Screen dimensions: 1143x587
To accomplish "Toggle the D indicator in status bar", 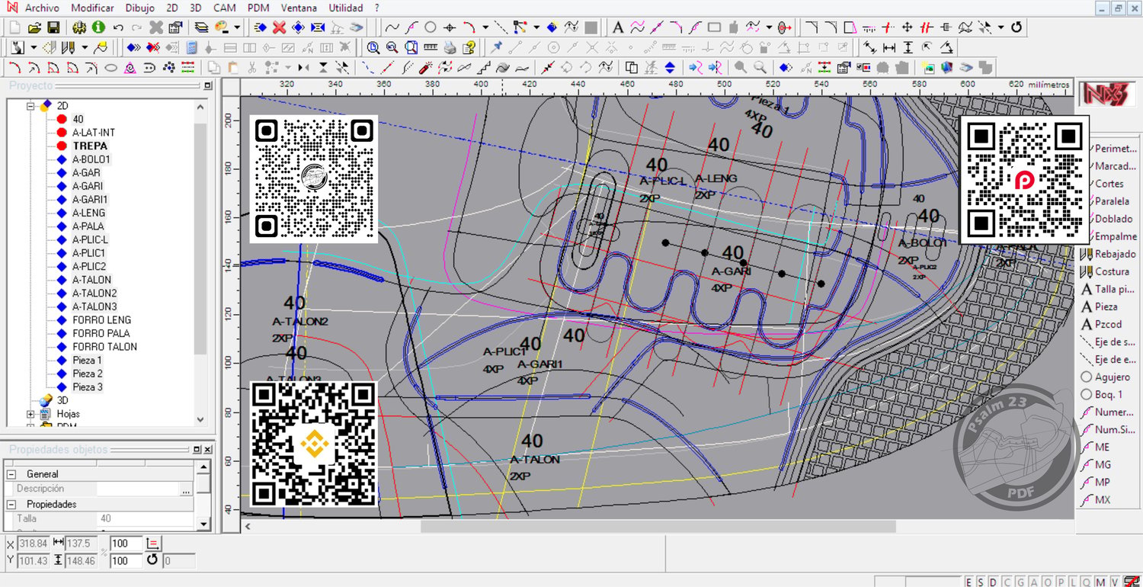I will point(993,582).
